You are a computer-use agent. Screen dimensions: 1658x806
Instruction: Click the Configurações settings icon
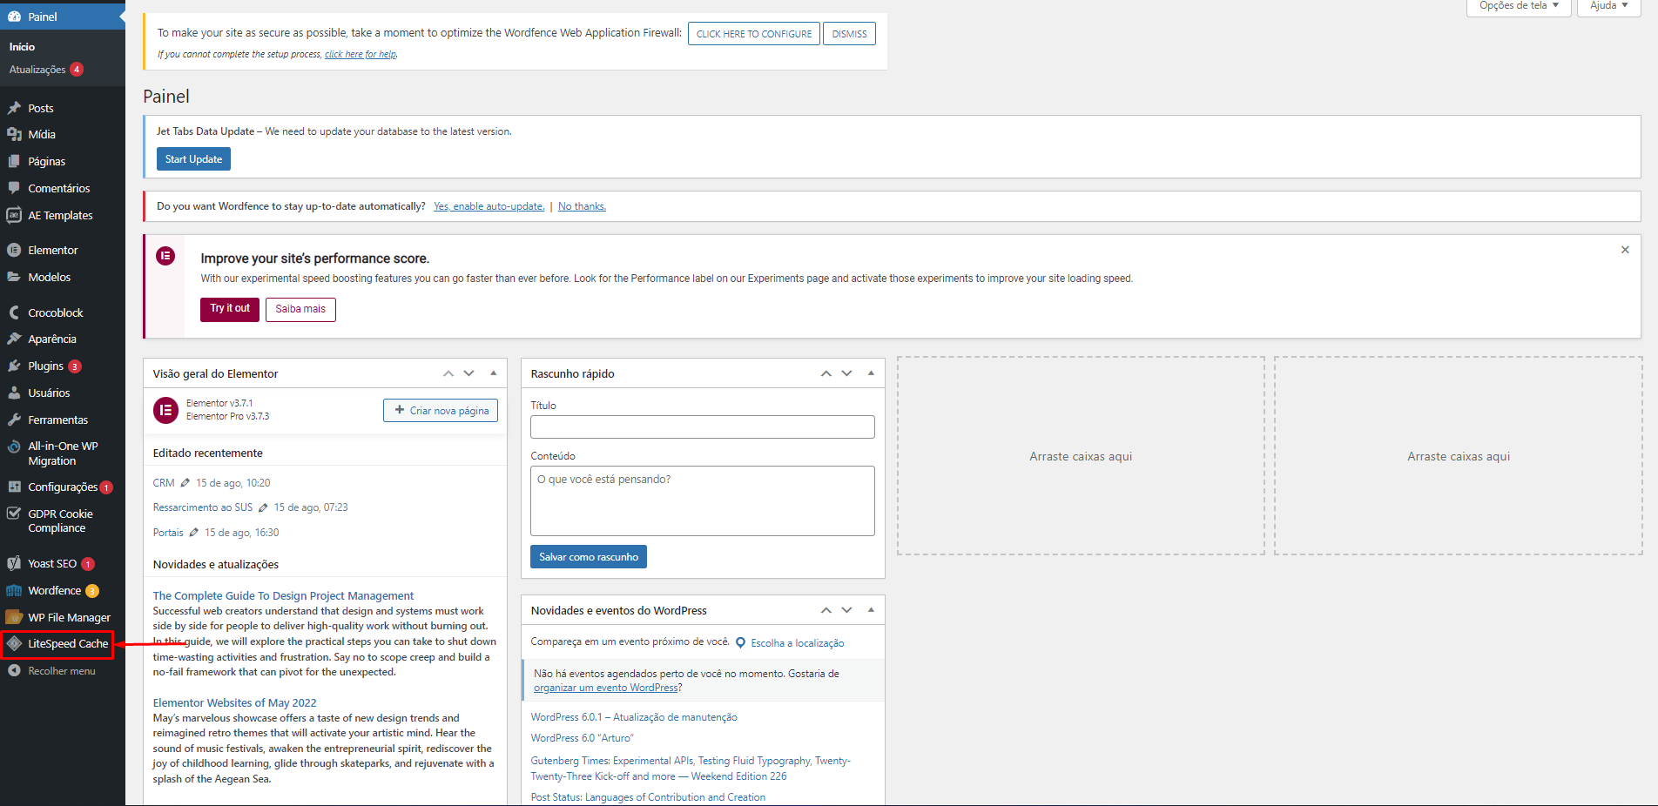click(x=14, y=487)
